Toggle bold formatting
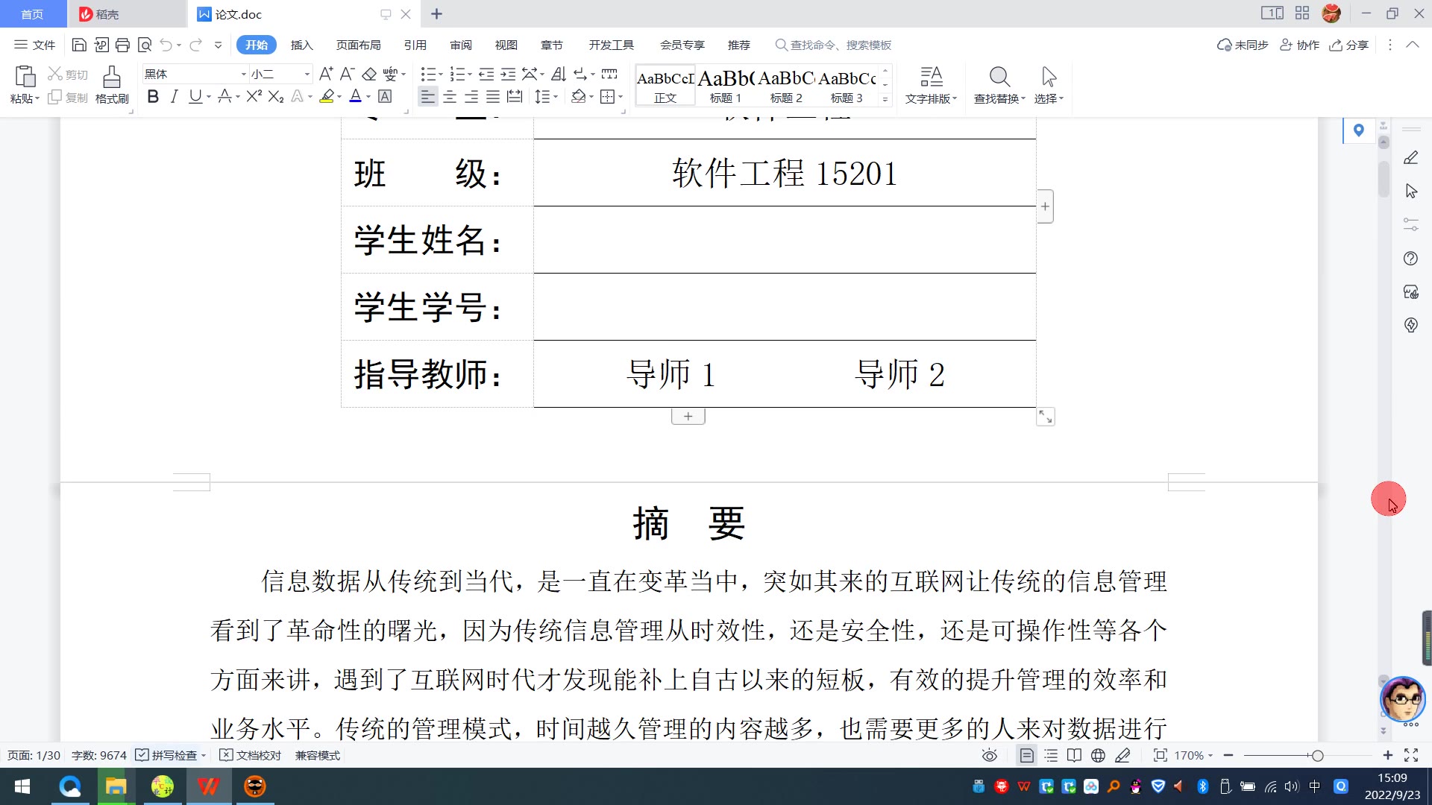 [x=153, y=96]
